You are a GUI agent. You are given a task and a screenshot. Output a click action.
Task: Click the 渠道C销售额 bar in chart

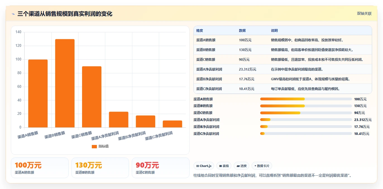pyautogui.click(x=92, y=97)
